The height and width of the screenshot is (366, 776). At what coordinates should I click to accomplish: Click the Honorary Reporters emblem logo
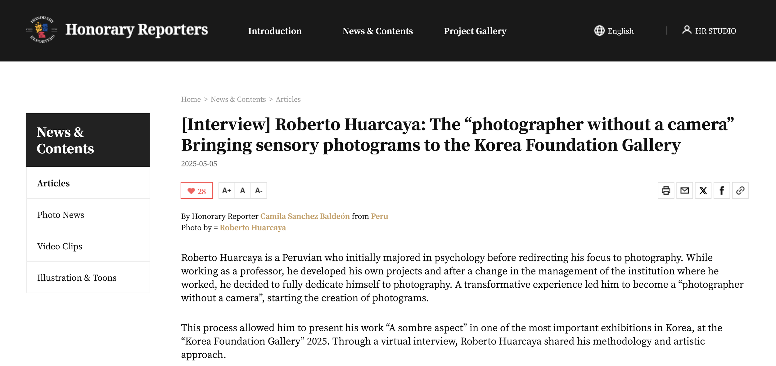point(42,30)
